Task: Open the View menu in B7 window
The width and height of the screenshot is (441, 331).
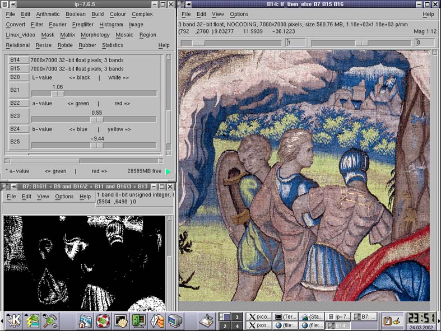Action: [43, 197]
